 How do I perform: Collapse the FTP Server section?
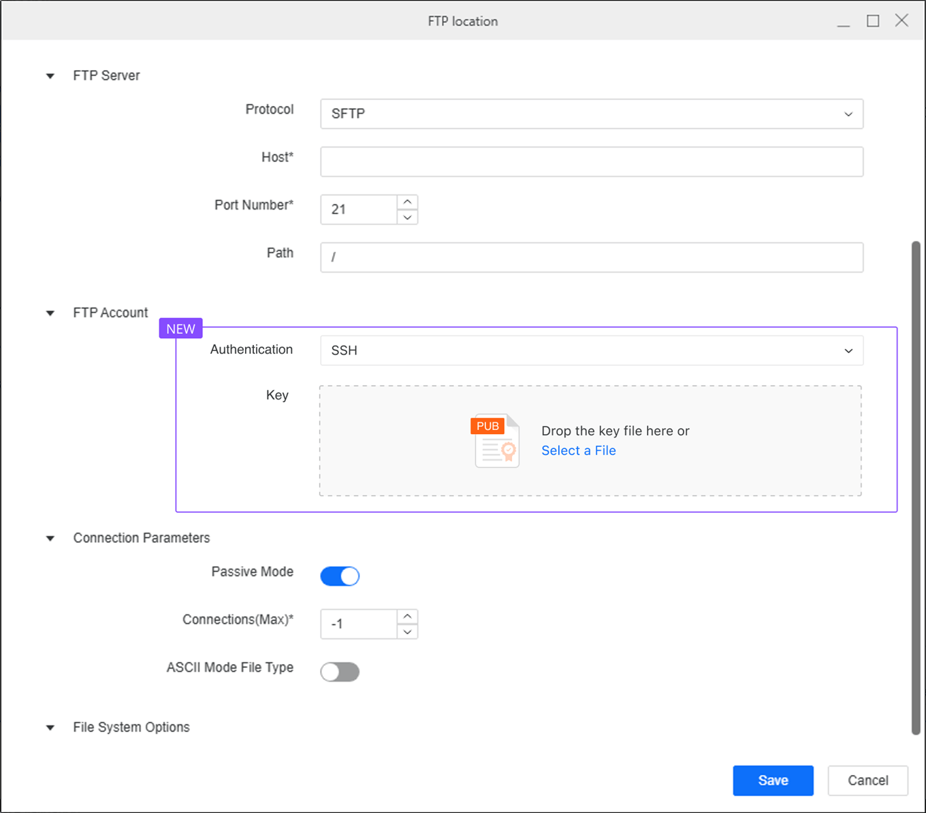(50, 76)
